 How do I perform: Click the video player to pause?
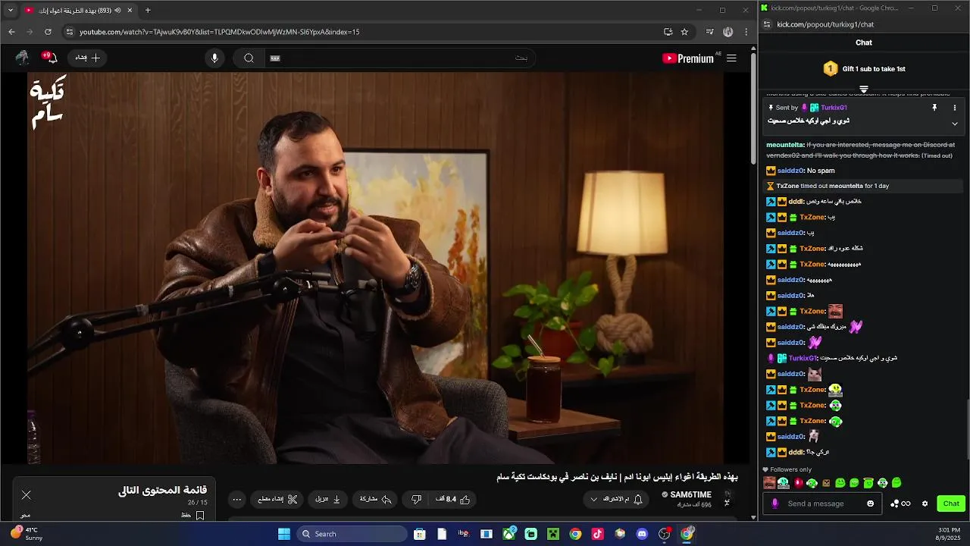point(377,268)
